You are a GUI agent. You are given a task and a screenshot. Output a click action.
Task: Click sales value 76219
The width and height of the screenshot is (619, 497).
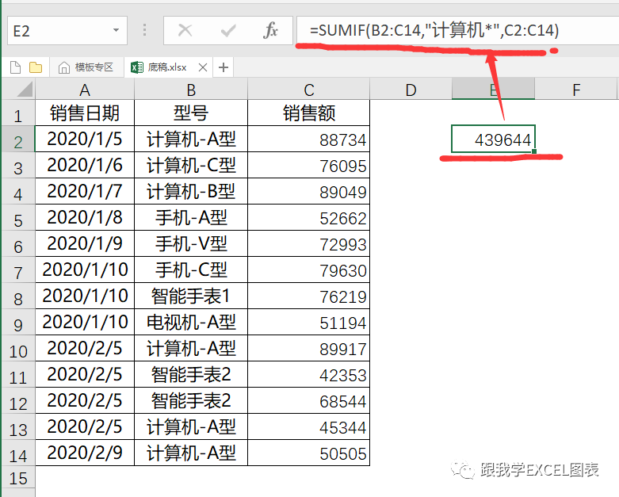click(309, 296)
